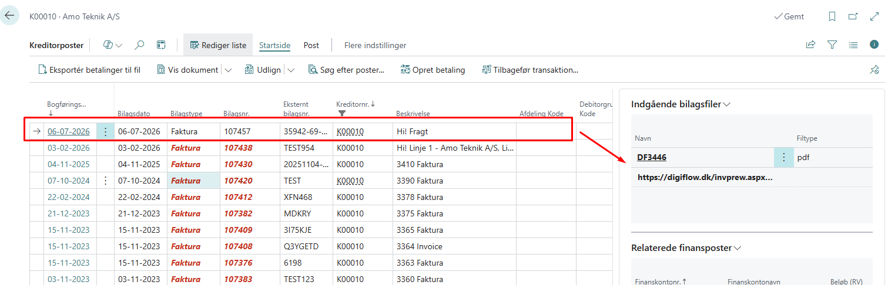Click Eksportér betalinger til fil

(x=89, y=70)
